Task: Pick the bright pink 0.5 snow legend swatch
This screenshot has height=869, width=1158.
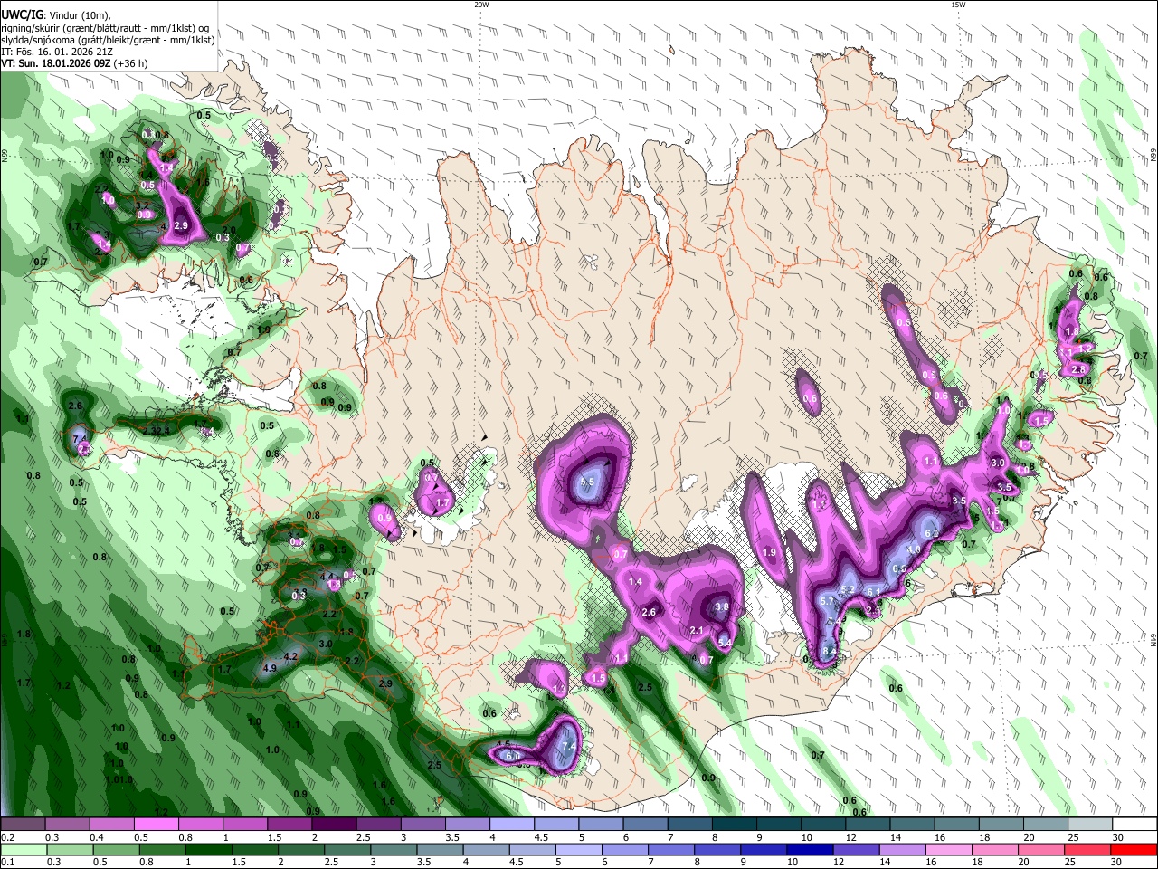Action: coord(155,825)
